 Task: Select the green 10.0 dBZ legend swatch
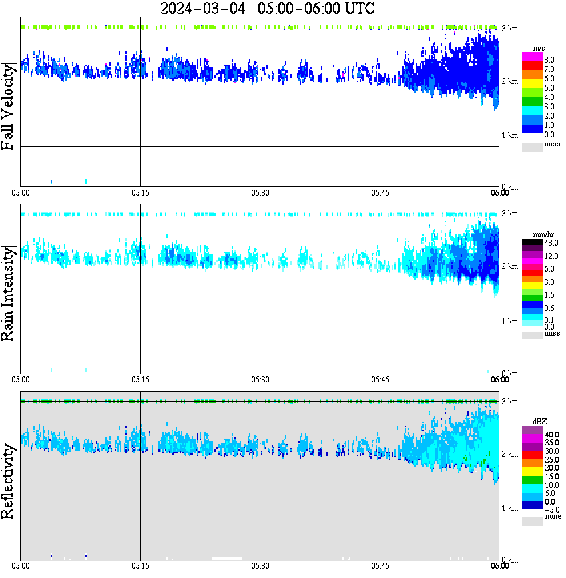532,480
